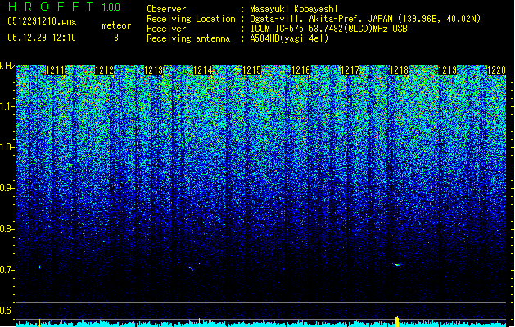Click the gray frequency range bar beside 0.7
The width and height of the screenshot is (515, 327).
tap(16, 253)
